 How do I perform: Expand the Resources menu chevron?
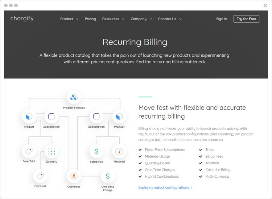click(x=123, y=19)
